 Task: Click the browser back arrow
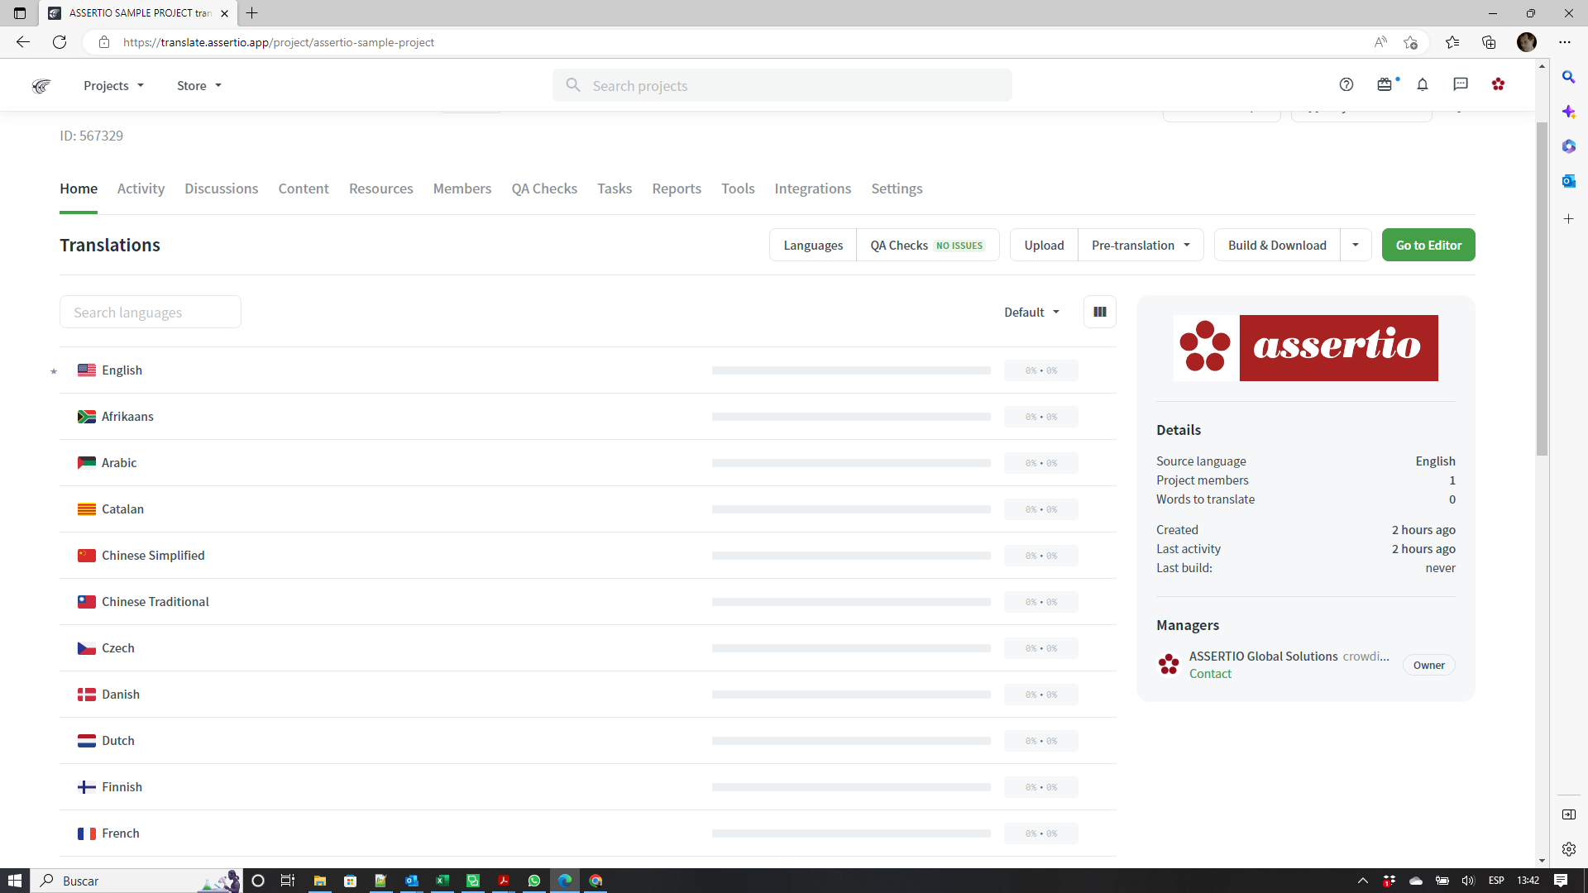[23, 42]
